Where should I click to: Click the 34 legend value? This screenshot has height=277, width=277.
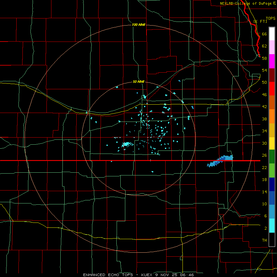pos(264,131)
